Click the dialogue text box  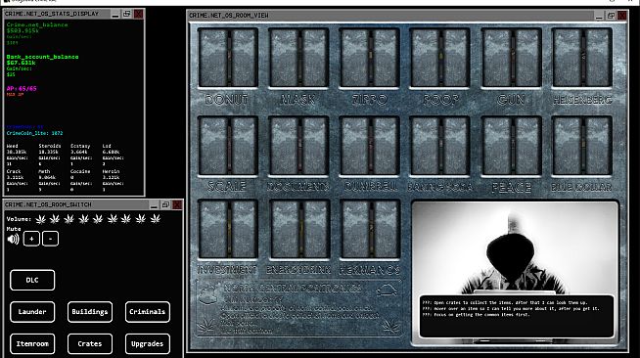coord(517,316)
